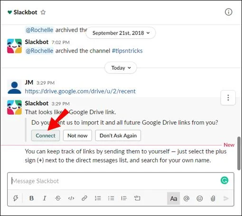This screenshot has width=242, height=216.
Task: Click the vertical scrollbar thumb
Action: (239, 153)
